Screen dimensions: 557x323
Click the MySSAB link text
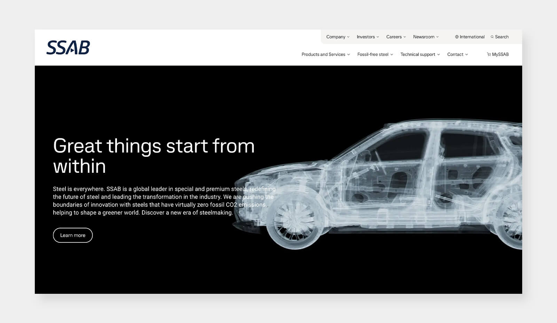500,55
